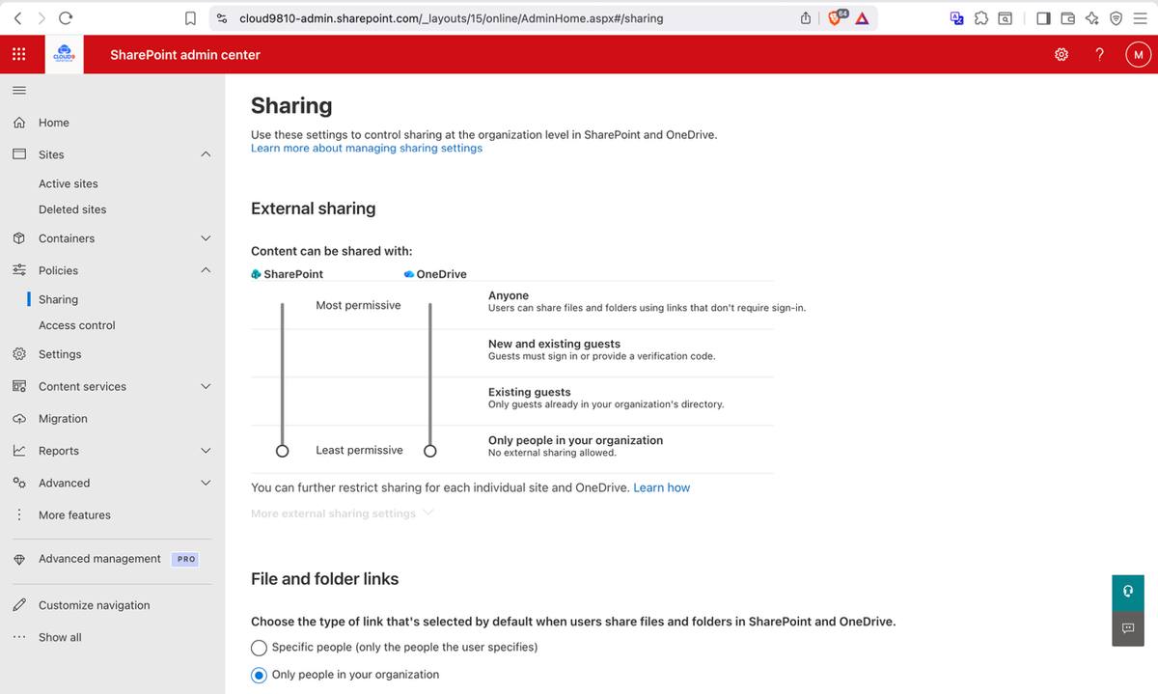Viewport: 1158px width, 694px height.
Task: Go to Home in navigation
Action: coord(54,123)
